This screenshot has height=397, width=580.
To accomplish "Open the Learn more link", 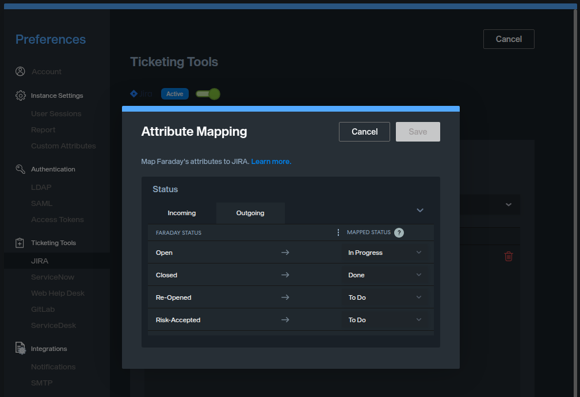I will pyautogui.click(x=271, y=162).
